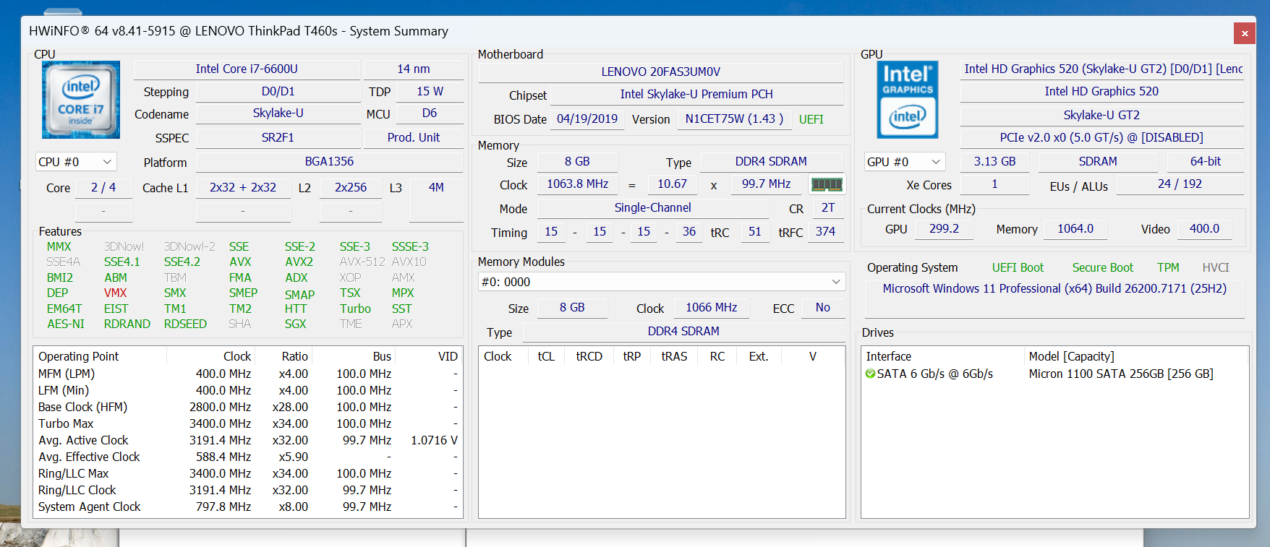Select the Intel Core i7-6600U name field
Image resolution: width=1270 pixels, height=547 pixels.
tap(247, 69)
